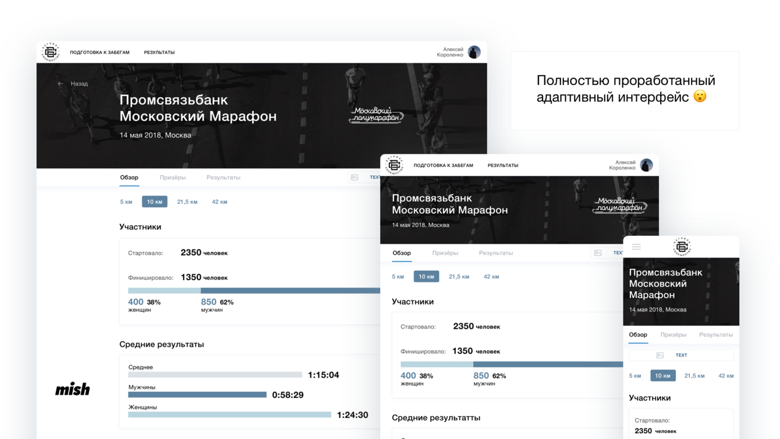The width and height of the screenshot is (780, 439).
Task: Select the Обзор tab in the mobile mockup
Action: (x=638, y=335)
